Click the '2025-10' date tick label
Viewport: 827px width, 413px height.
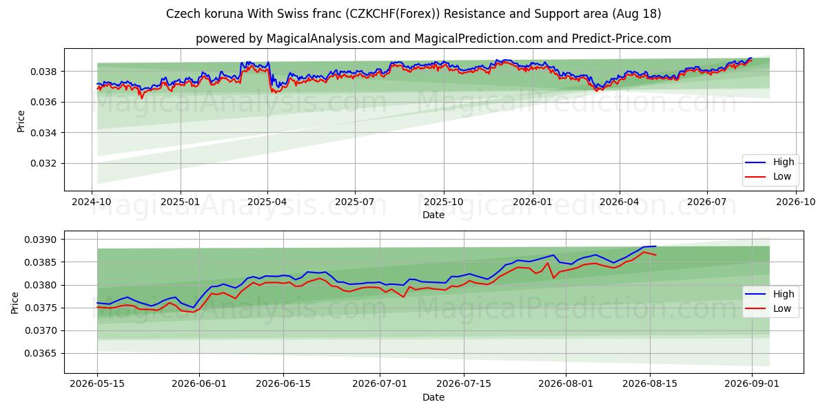coord(443,202)
